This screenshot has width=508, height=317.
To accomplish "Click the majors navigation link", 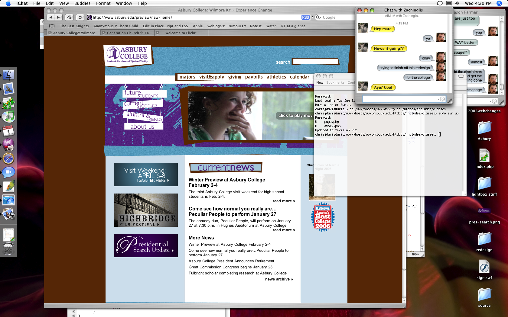I will coord(187,77).
